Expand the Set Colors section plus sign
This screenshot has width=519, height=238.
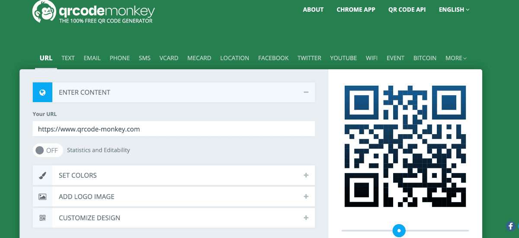pyautogui.click(x=306, y=175)
